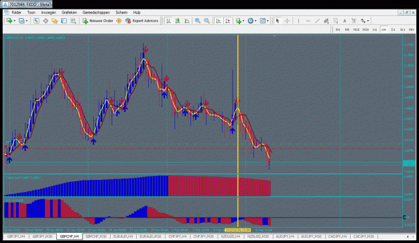This screenshot has width=419, height=243.
Task: Click the Nieuwe Order button
Action: pos(98,21)
